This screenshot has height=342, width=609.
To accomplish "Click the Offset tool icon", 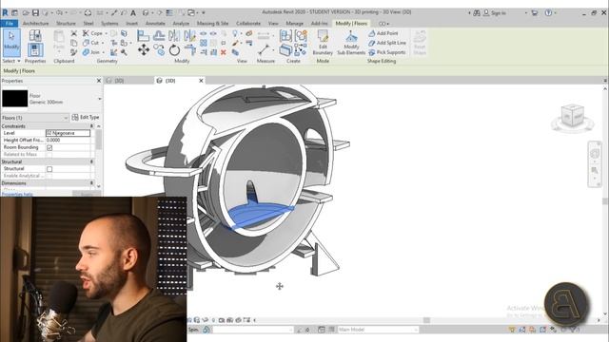I will [x=159, y=36].
